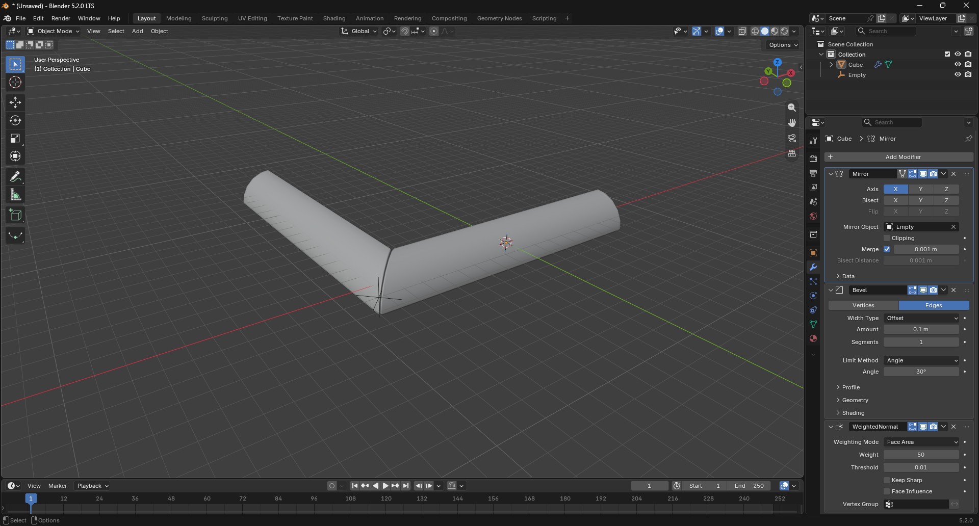Set Bevel to affect Vertices
Screen dimensions: 979x526
point(863,305)
